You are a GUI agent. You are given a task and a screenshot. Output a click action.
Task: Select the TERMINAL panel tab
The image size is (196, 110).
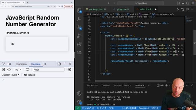pos(140,86)
